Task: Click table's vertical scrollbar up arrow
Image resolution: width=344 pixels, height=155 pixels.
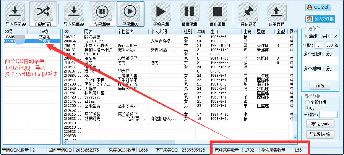Action: [295, 31]
